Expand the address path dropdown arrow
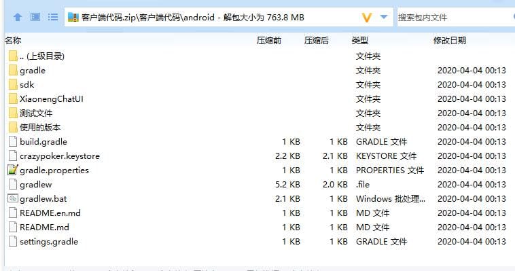The width and height of the screenshot is (515, 271). tap(384, 17)
